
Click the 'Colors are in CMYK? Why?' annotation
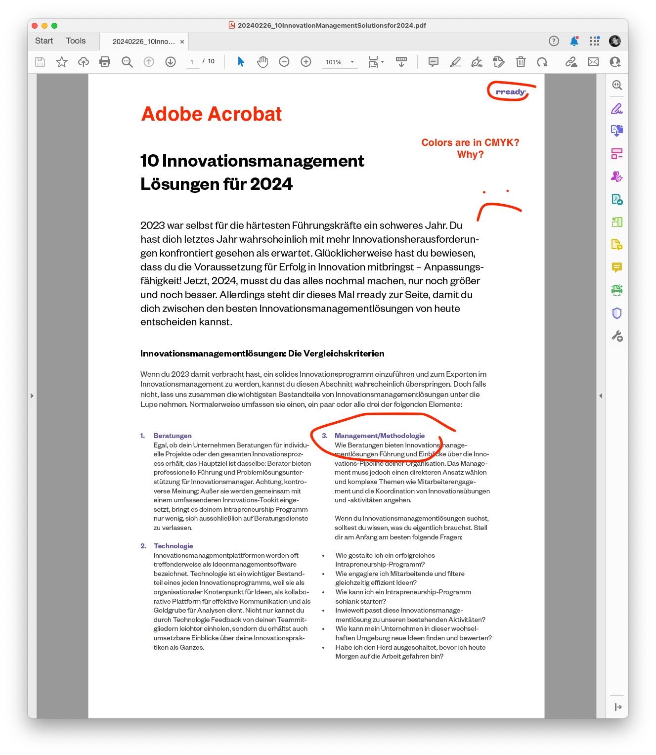click(x=470, y=148)
